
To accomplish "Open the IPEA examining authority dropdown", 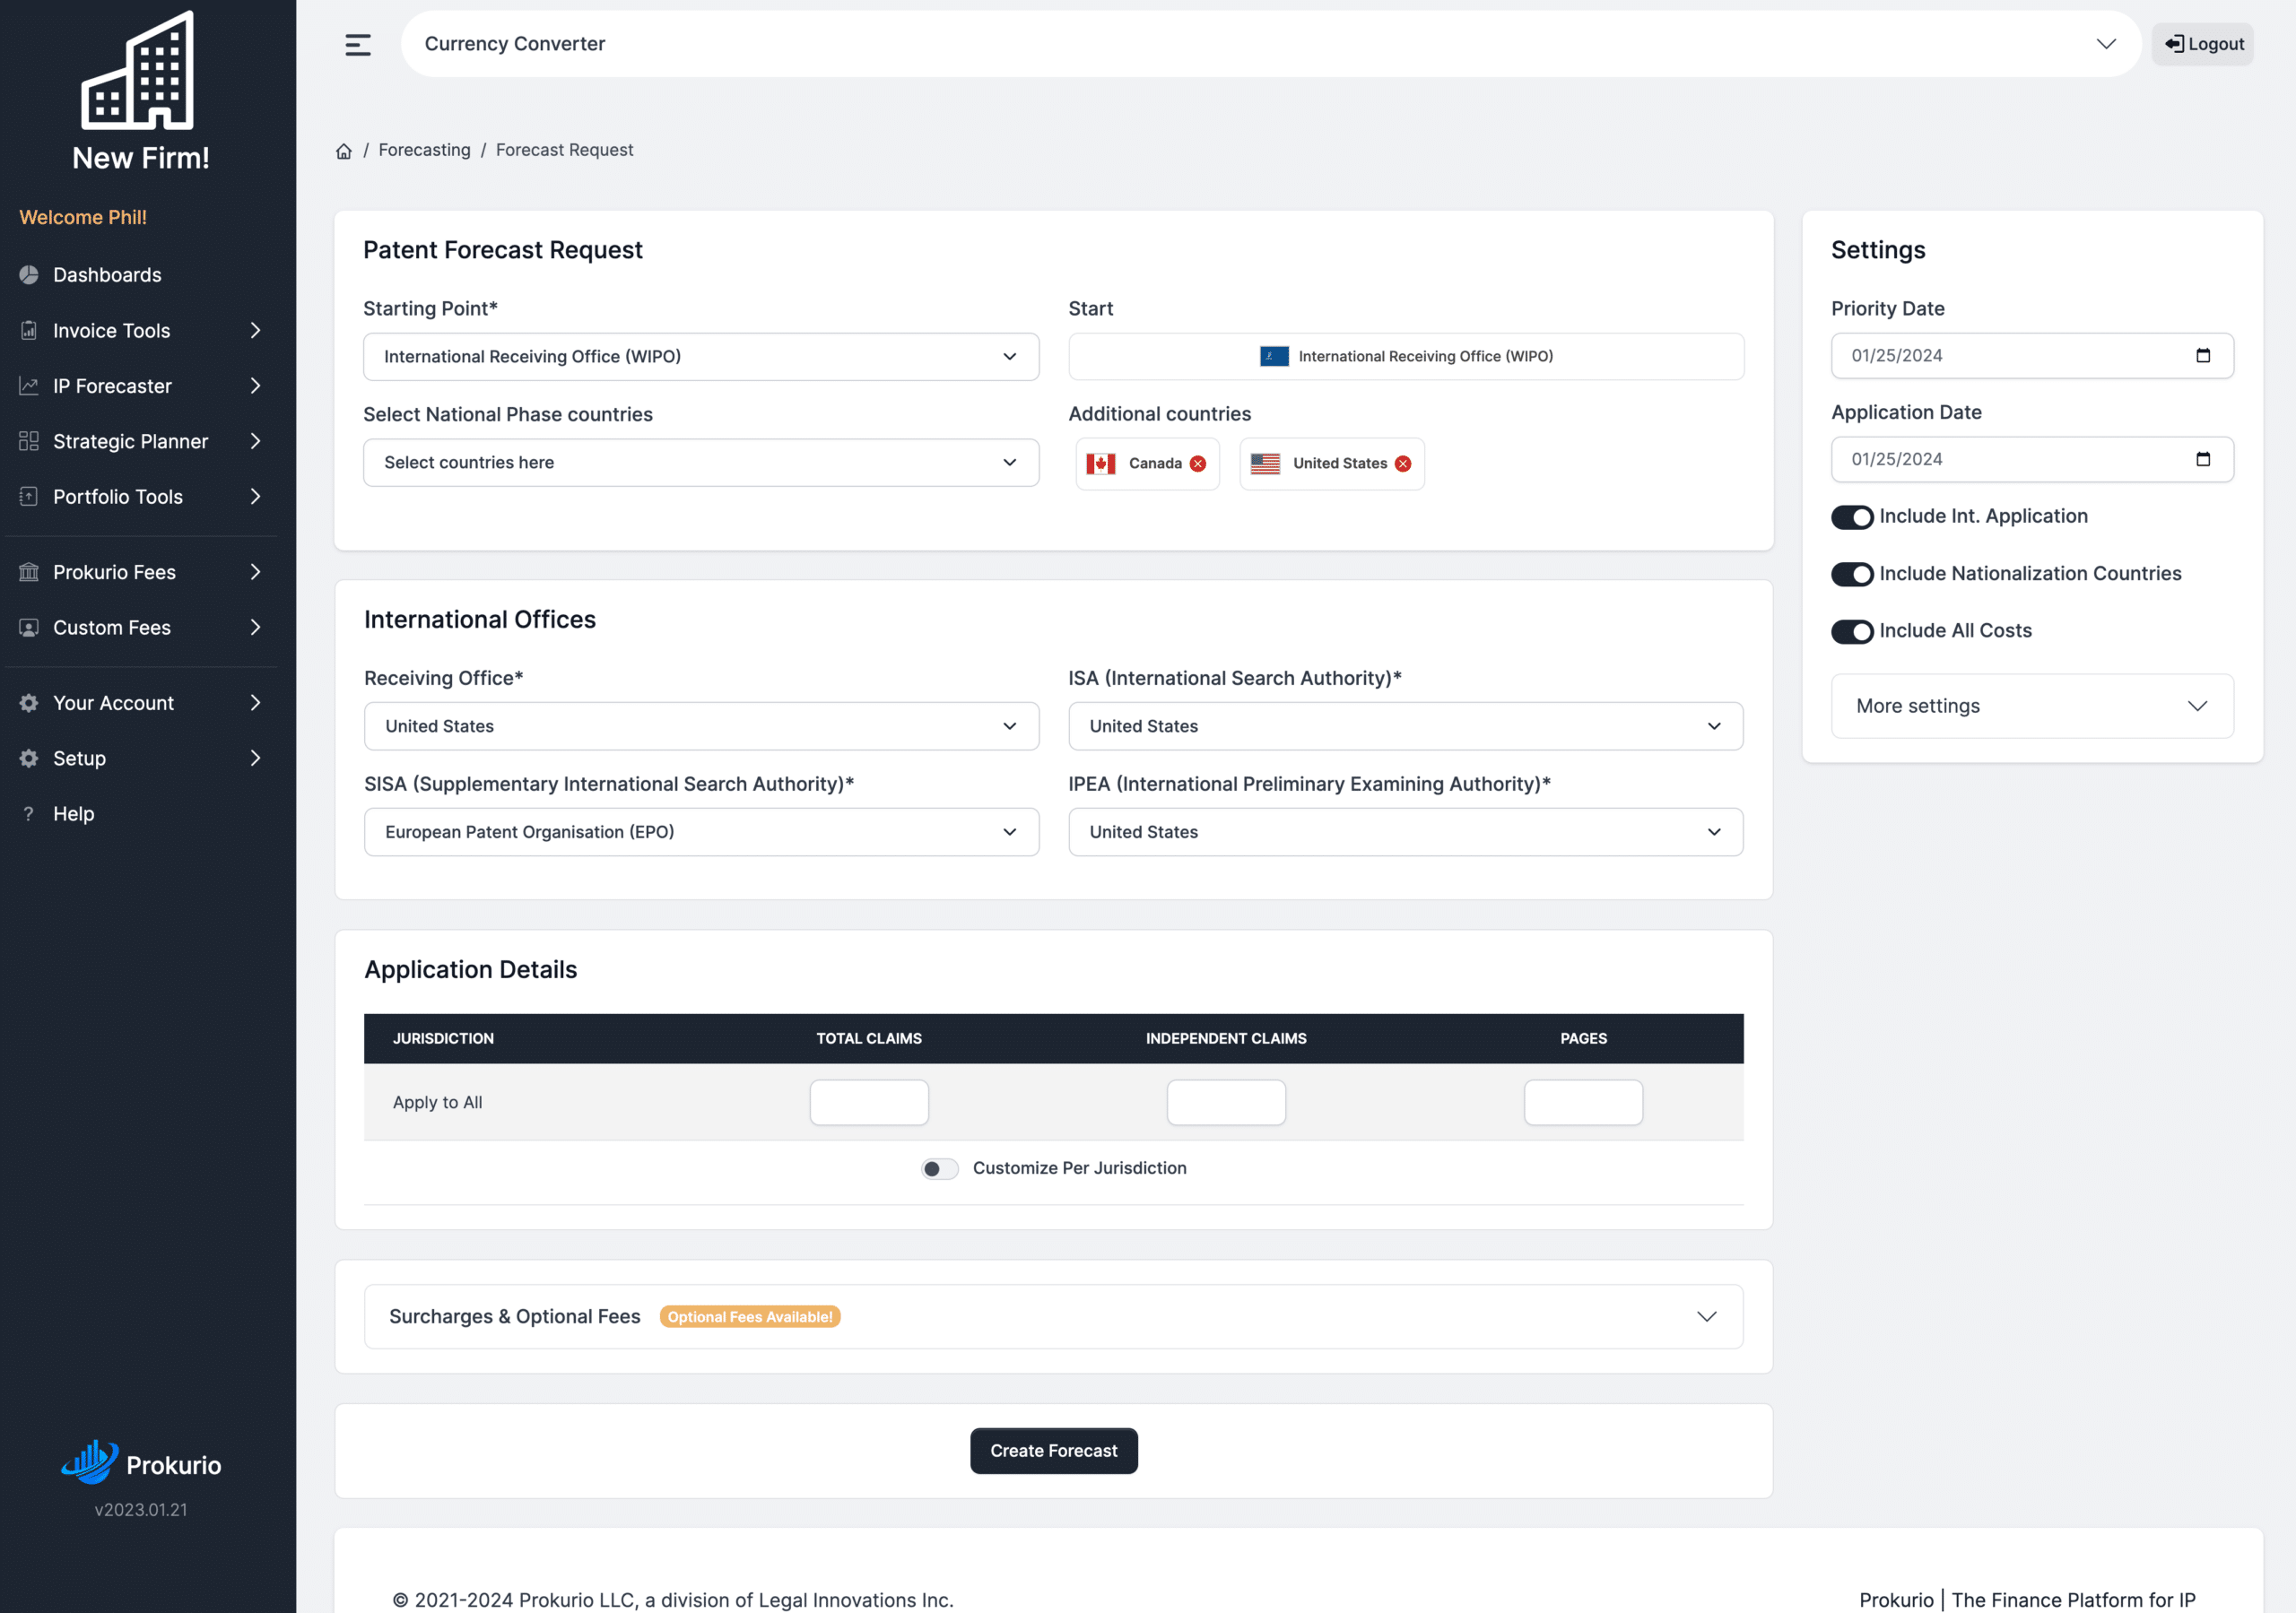I will click(1405, 833).
